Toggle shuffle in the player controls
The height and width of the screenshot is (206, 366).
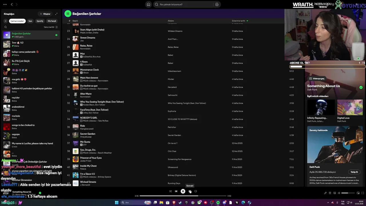170,191
